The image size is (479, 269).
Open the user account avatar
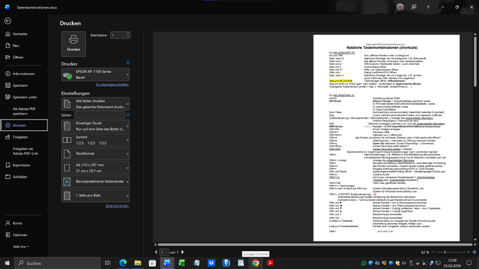pyautogui.click(x=400, y=7)
